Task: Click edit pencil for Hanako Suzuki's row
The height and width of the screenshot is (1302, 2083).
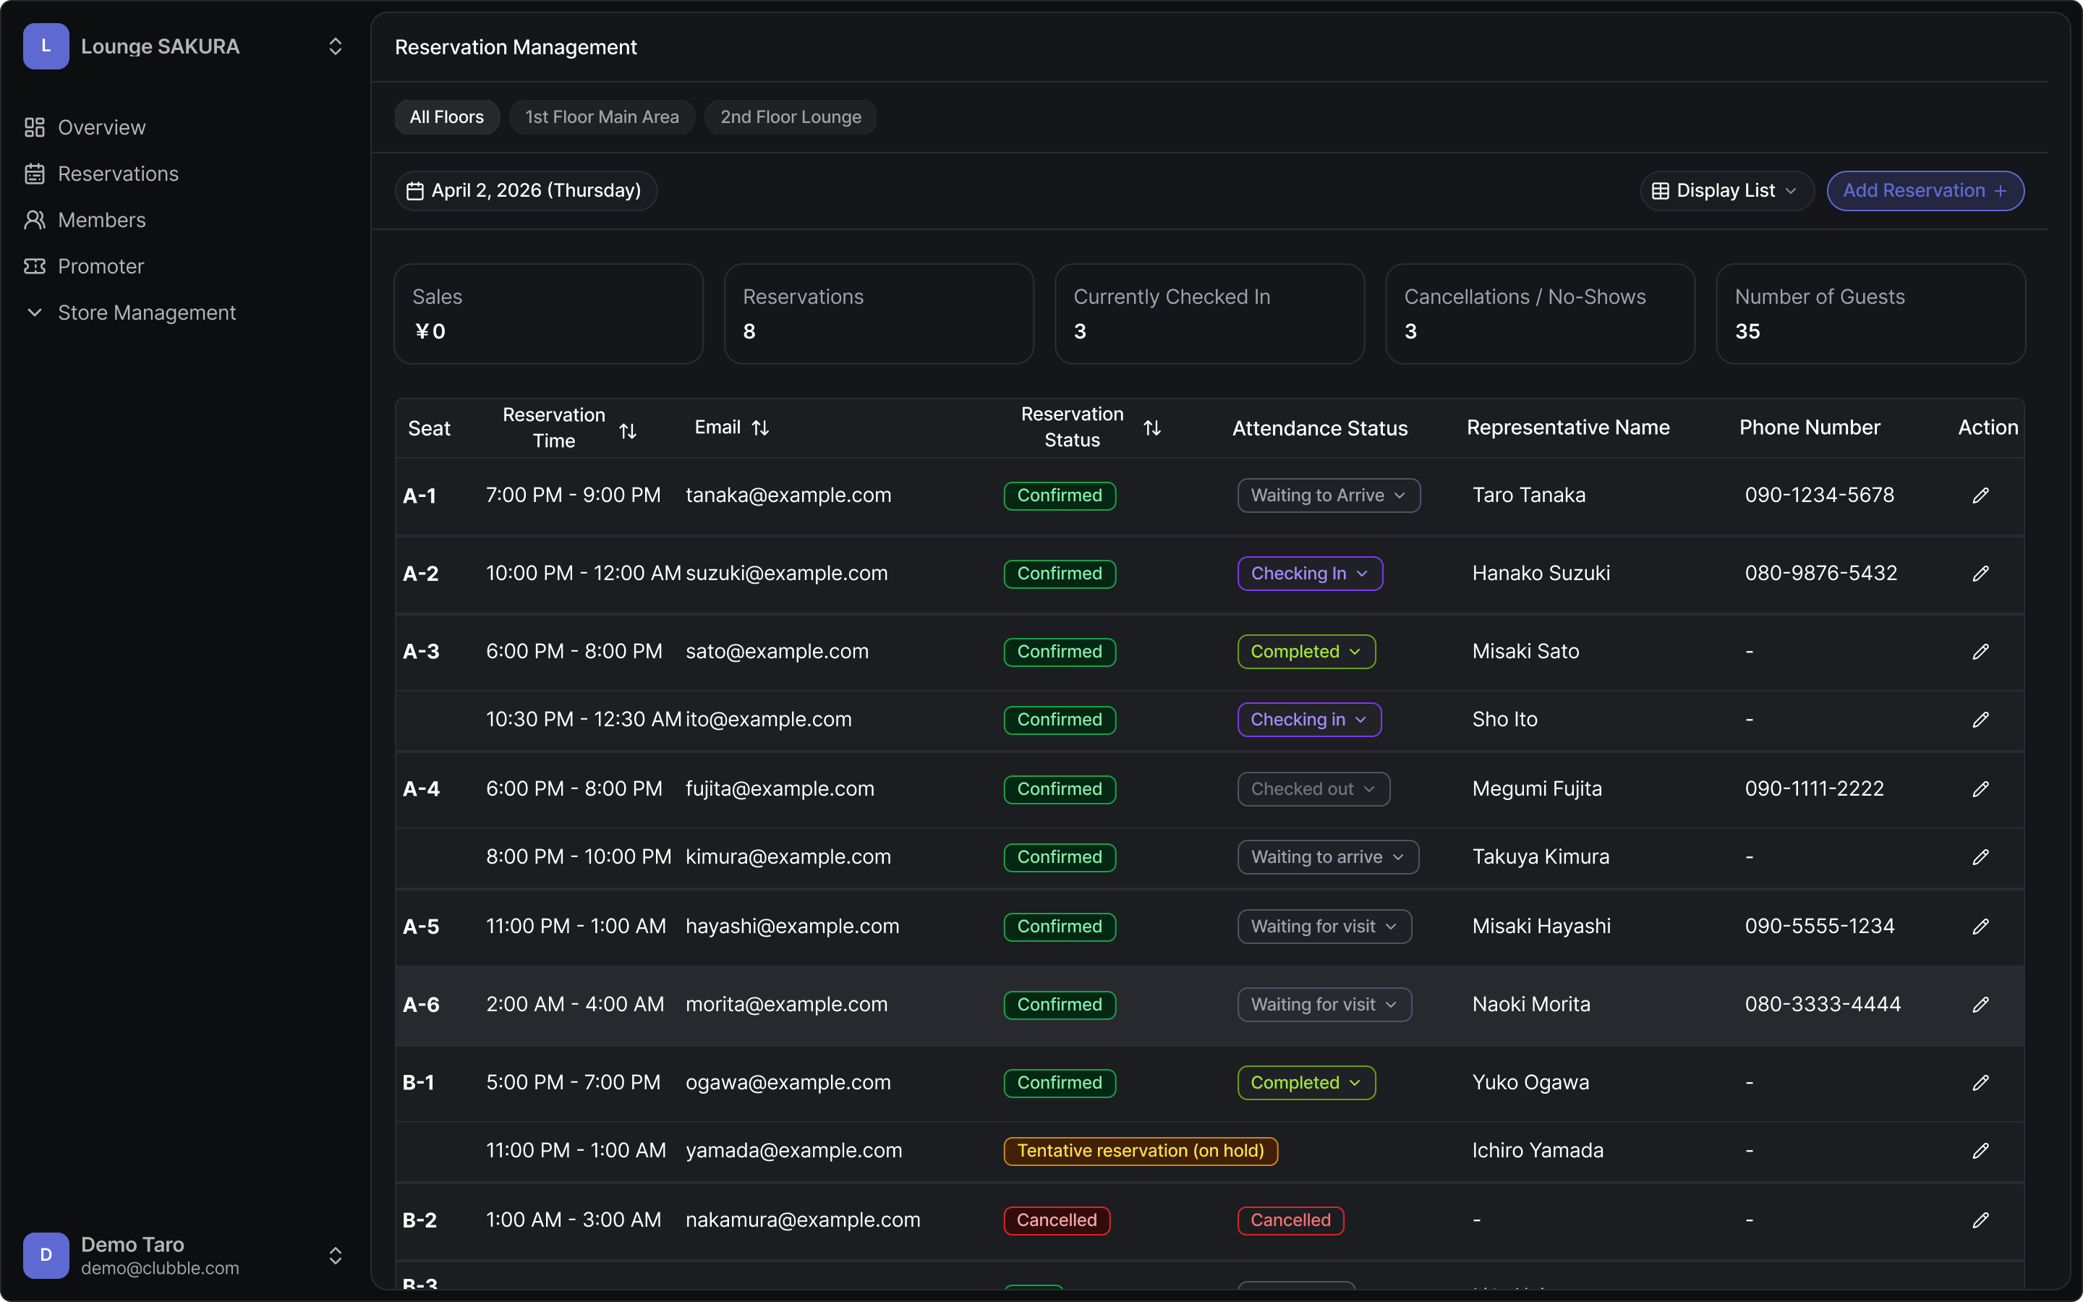Action: pos(1980,574)
